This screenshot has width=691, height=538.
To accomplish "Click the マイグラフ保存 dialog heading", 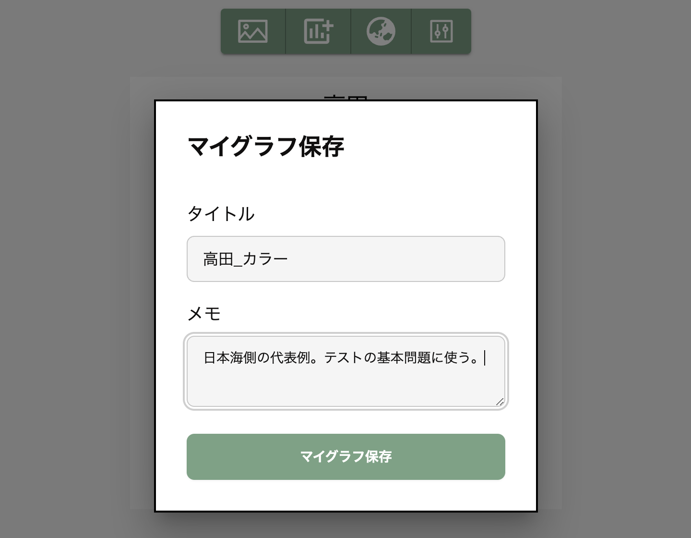I will pos(266,147).
